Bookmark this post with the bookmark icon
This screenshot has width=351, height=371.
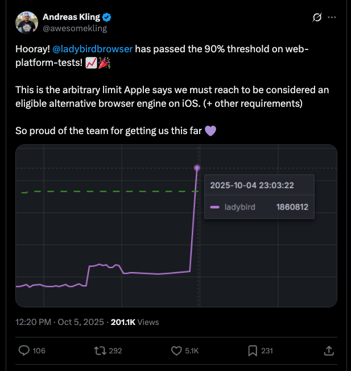click(x=253, y=351)
